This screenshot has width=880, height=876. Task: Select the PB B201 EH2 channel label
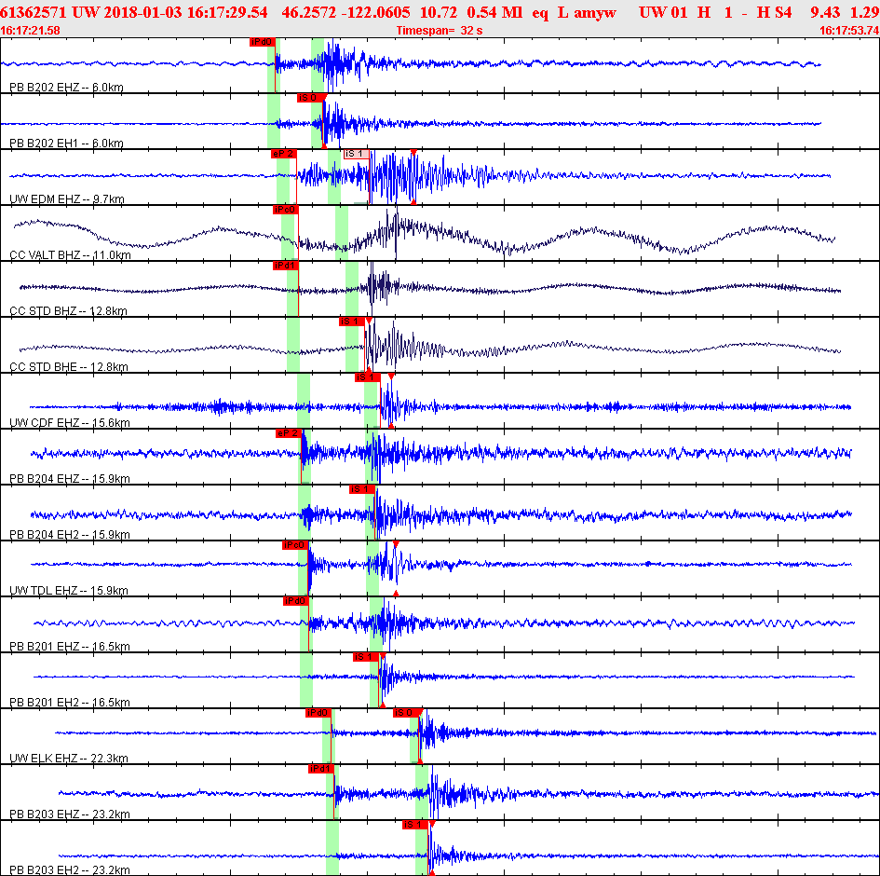70,703
